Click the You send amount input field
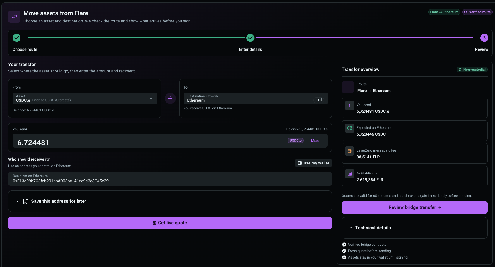495x267 pixels. click(170, 141)
